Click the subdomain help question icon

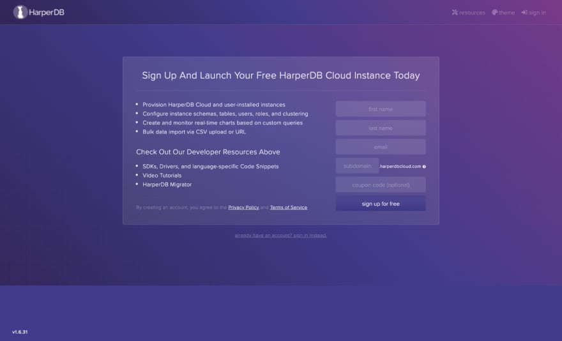tap(424, 167)
